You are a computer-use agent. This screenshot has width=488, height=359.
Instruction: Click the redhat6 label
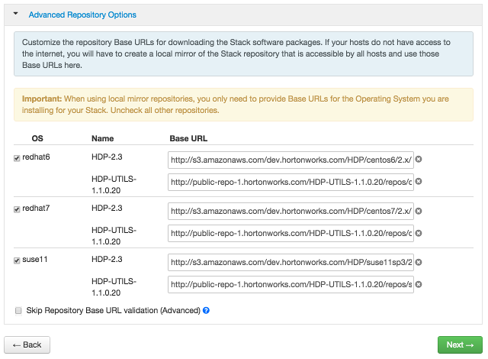36,157
